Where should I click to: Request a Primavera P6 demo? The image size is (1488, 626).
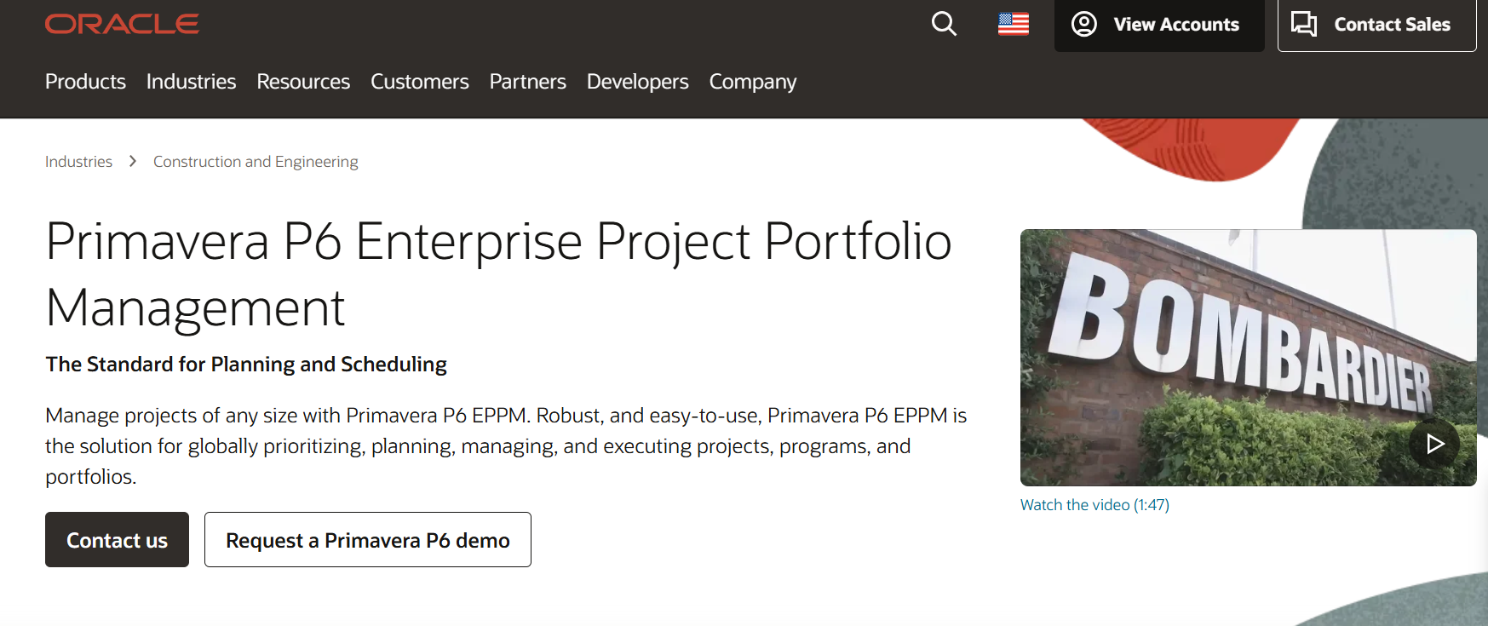[367, 540]
